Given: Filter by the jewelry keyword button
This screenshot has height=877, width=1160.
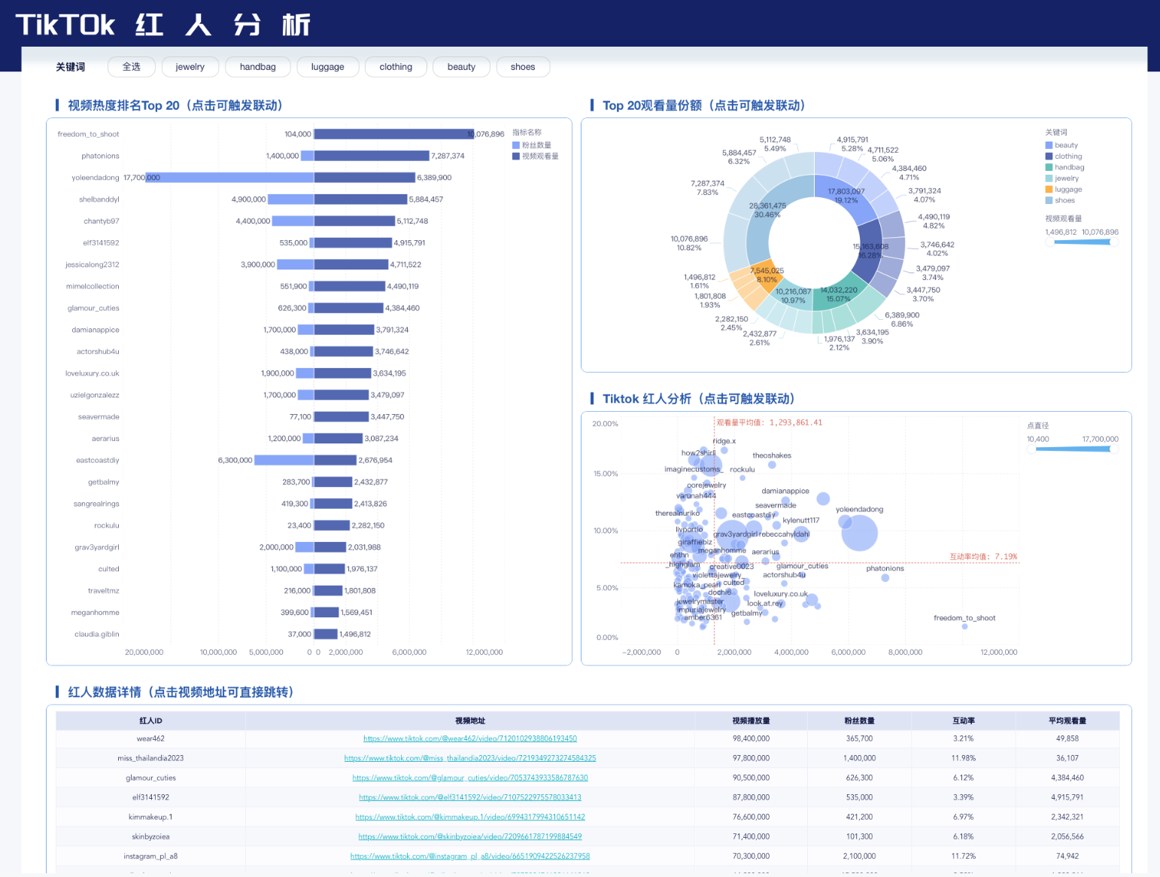Looking at the screenshot, I should pos(190,67).
